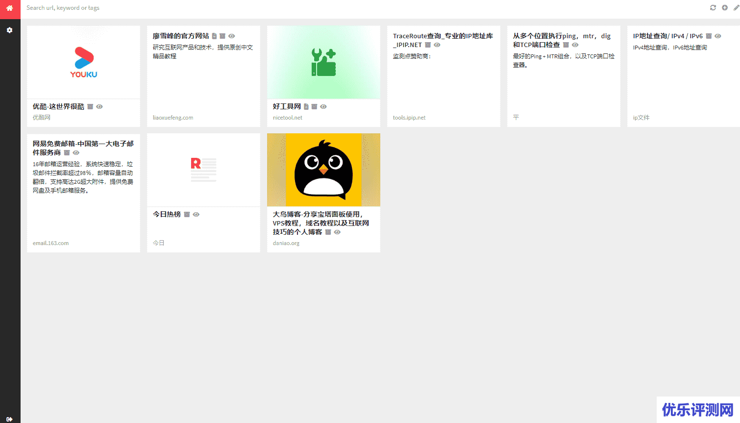
Task: Click the green thumbs-up wrench thumbnail
Action: coord(323,62)
